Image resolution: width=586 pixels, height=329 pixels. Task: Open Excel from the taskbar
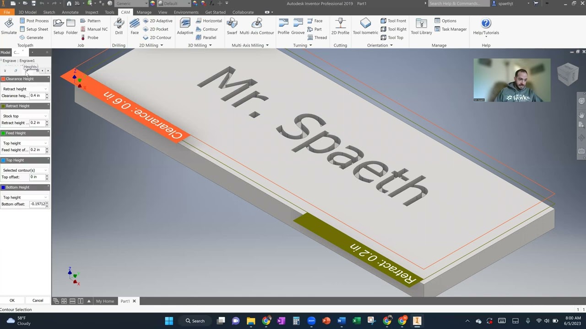tap(356, 321)
